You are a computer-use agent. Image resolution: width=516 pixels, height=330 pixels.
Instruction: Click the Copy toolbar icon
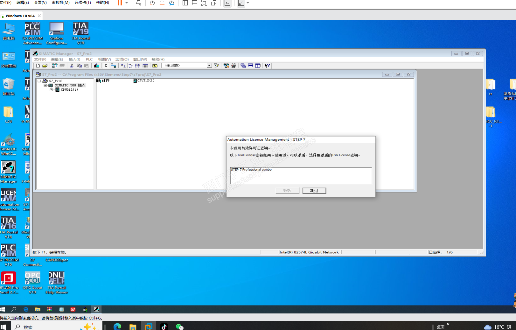(79, 66)
